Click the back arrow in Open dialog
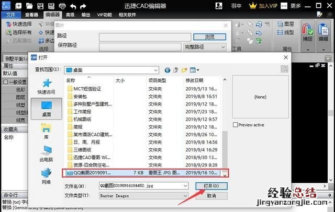 [x=167, y=70]
